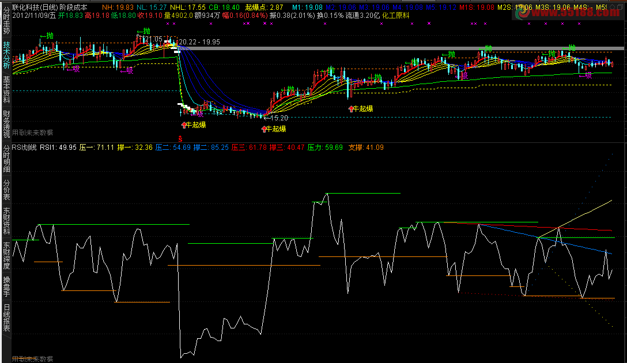Image resolution: width=627 pixels, height=363 pixels.
Task: Click the RSI划线 indicator name
Action: coord(24,148)
